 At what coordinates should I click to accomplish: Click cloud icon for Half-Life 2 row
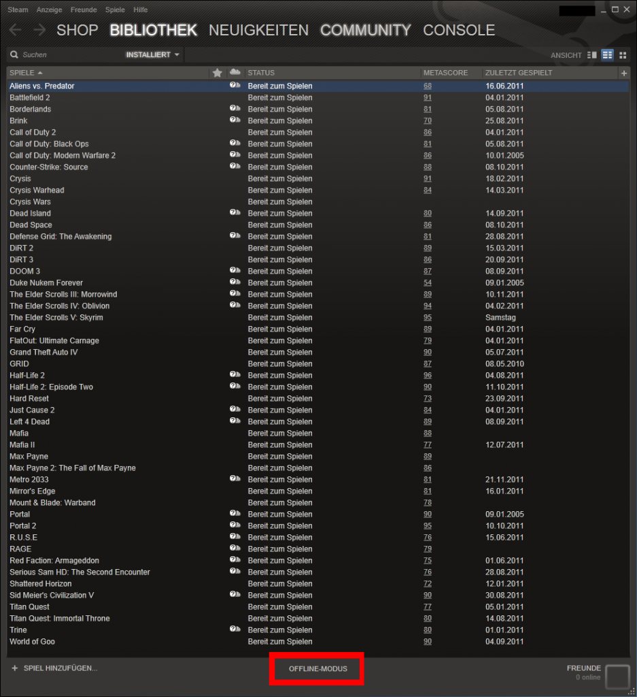click(235, 374)
